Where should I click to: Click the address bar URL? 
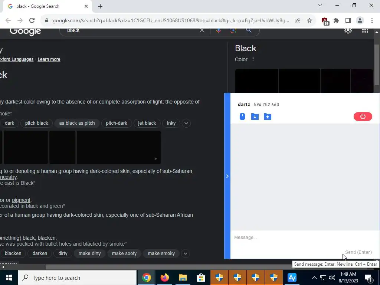171,21
